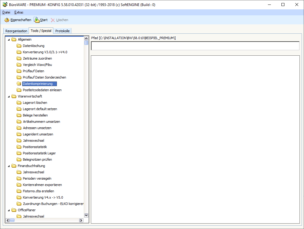Collapse the Finanzbuchhaltung tree node

[9, 166]
